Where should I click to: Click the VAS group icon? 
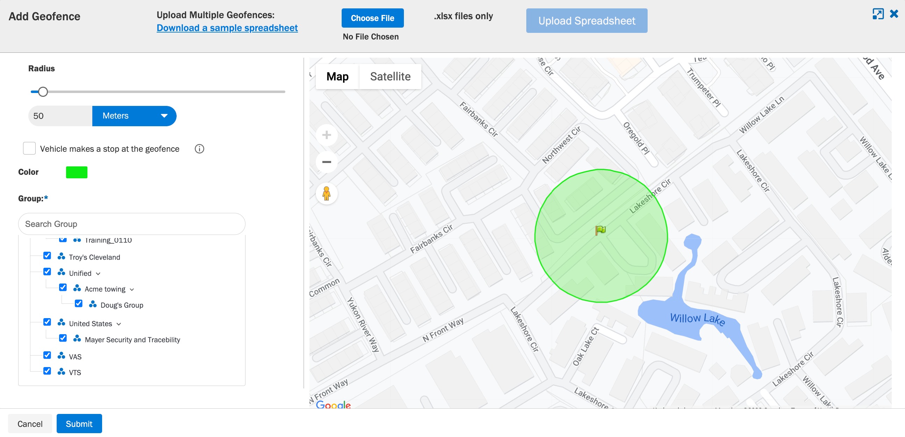click(61, 356)
